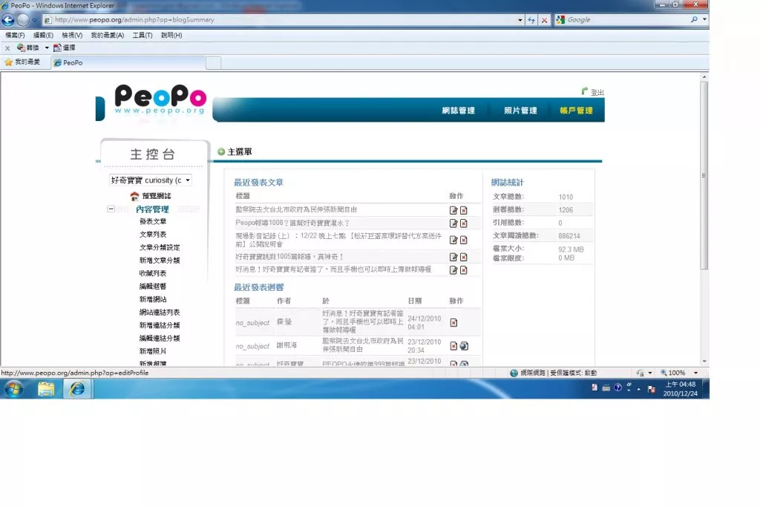Screen dimensions: 760x507
Task: Open the recent pages dropdown arrow
Action: (34, 20)
